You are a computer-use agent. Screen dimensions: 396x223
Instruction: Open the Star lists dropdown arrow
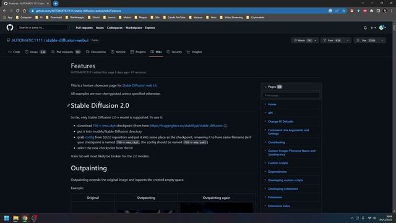click(x=382, y=40)
